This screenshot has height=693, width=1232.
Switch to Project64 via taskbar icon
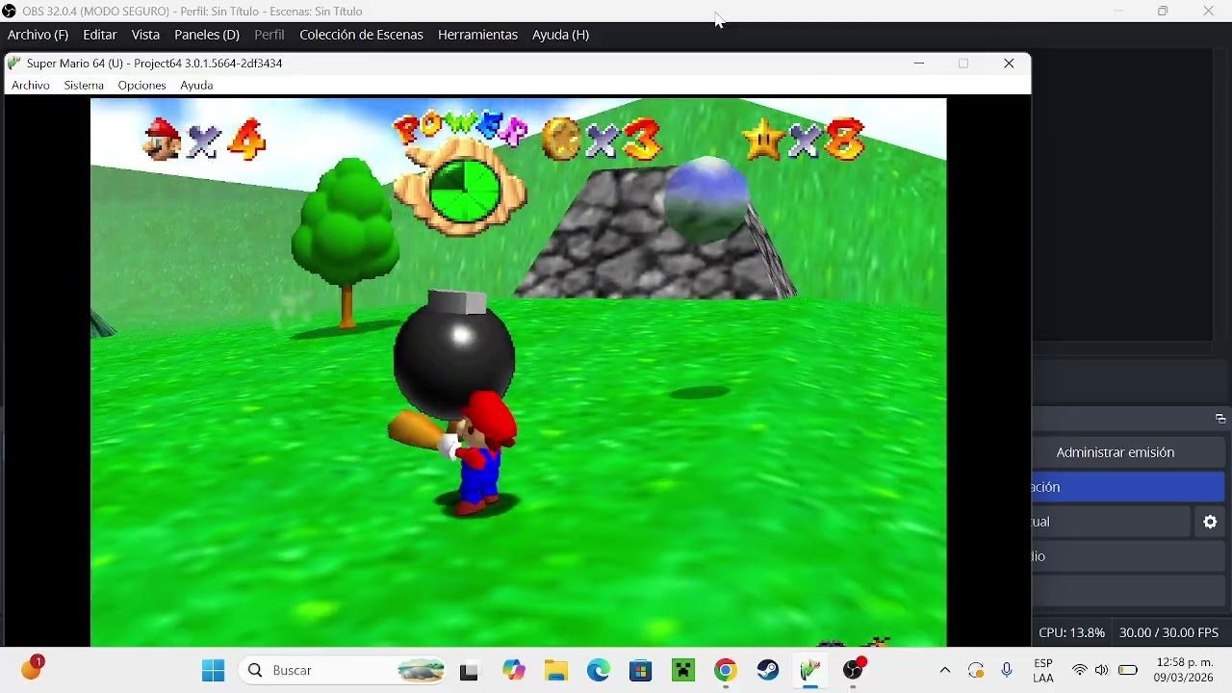[x=810, y=670]
